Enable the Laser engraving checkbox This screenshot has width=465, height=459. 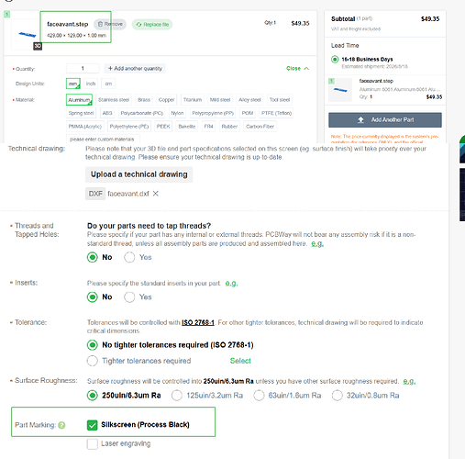click(x=92, y=443)
